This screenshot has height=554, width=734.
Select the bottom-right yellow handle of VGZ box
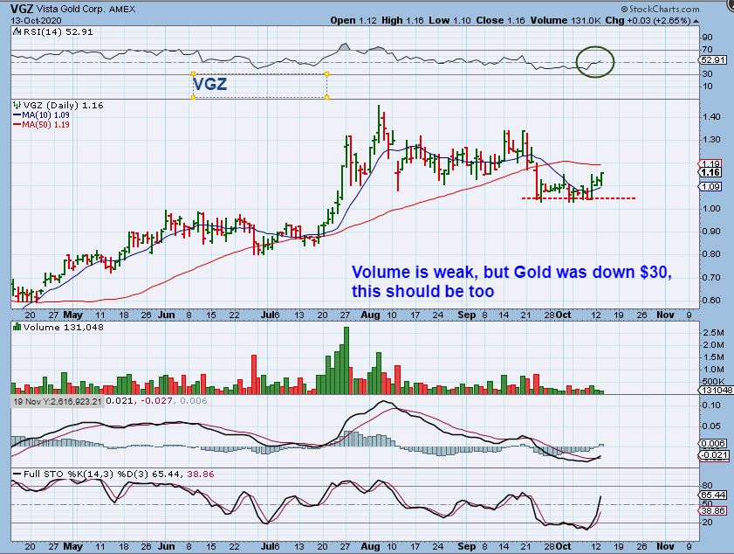tap(326, 97)
